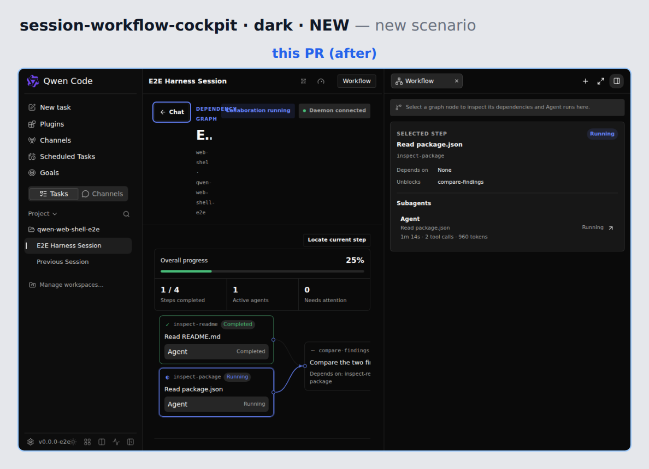This screenshot has width=649, height=469.
Task: Expand the side panel to fullscreen
Action: [x=600, y=81]
